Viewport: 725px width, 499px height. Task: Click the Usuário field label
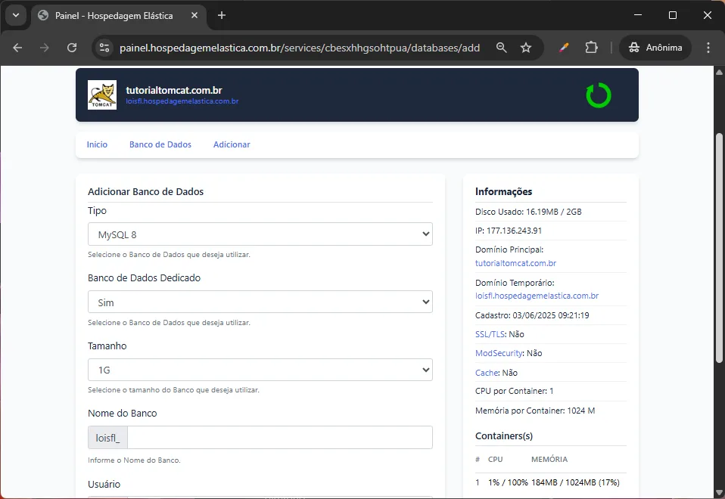[104, 484]
